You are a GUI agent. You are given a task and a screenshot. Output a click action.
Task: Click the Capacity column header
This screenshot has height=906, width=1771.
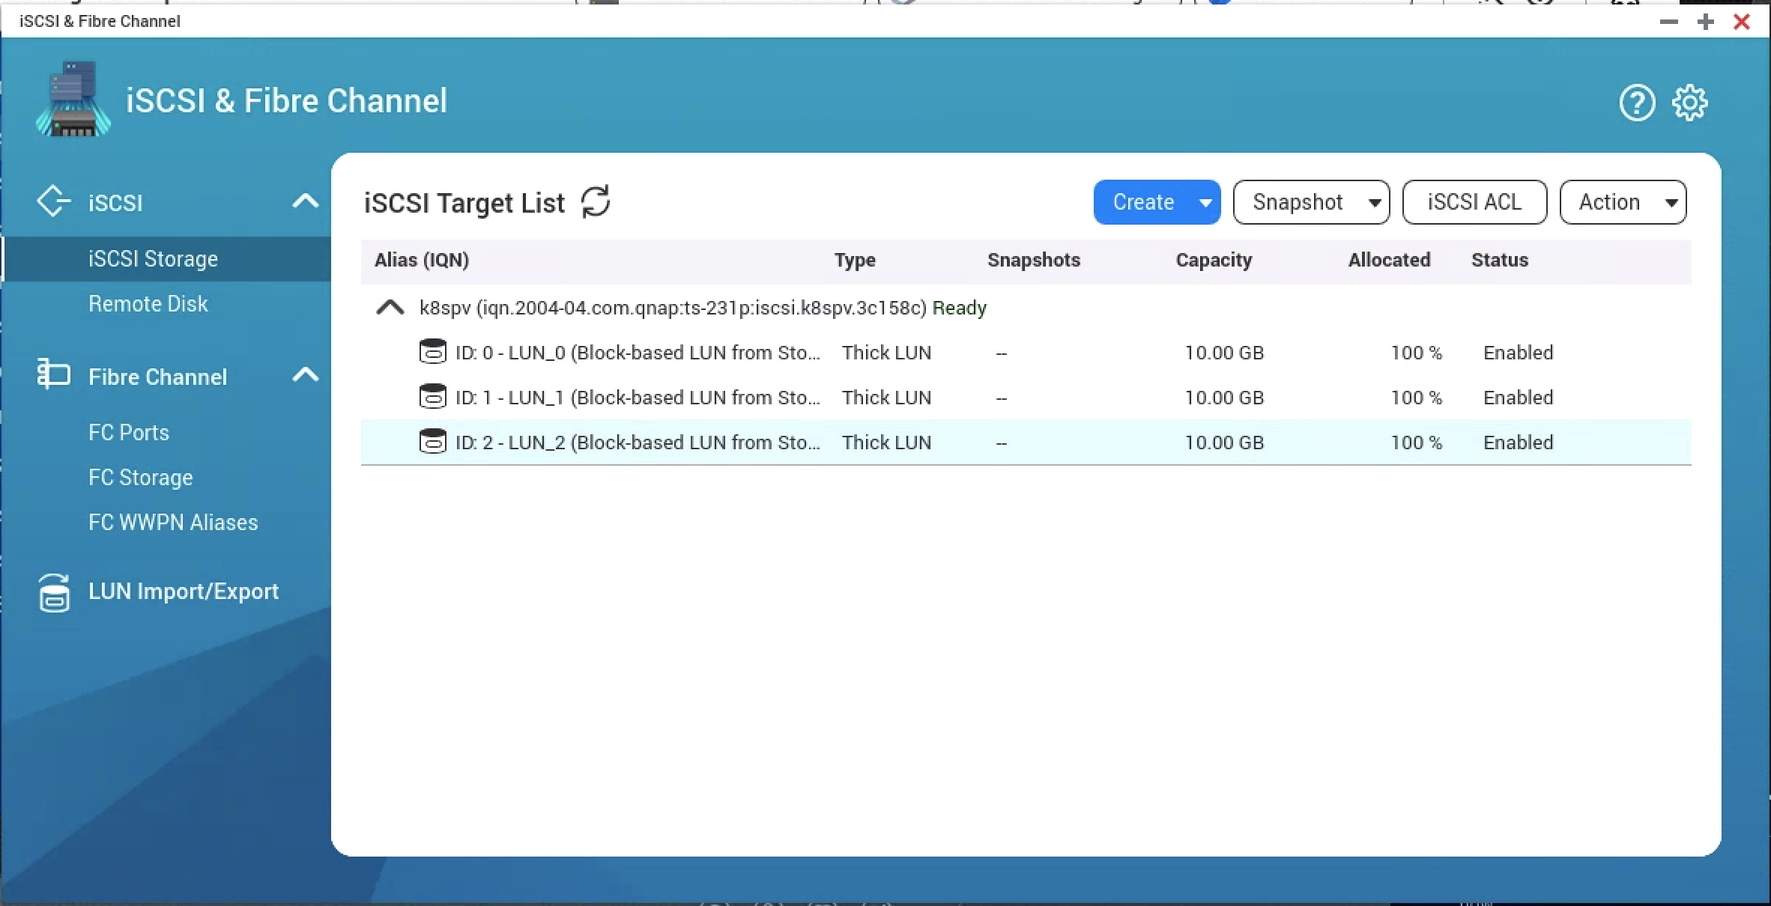[1214, 260]
